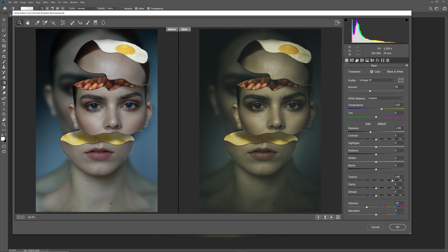The width and height of the screenshot is (448, 252).
Task: Expand the White Balance Custom dropdown
Action: click(386, 98)
